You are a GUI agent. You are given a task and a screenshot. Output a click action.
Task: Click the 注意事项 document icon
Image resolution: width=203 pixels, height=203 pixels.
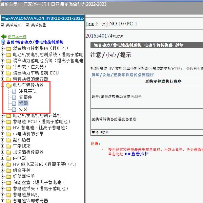[x=14, y=91]
